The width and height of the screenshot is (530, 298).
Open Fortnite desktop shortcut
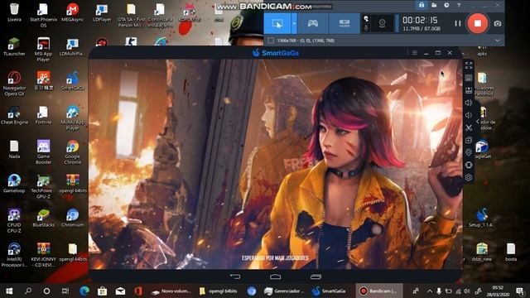43,116
